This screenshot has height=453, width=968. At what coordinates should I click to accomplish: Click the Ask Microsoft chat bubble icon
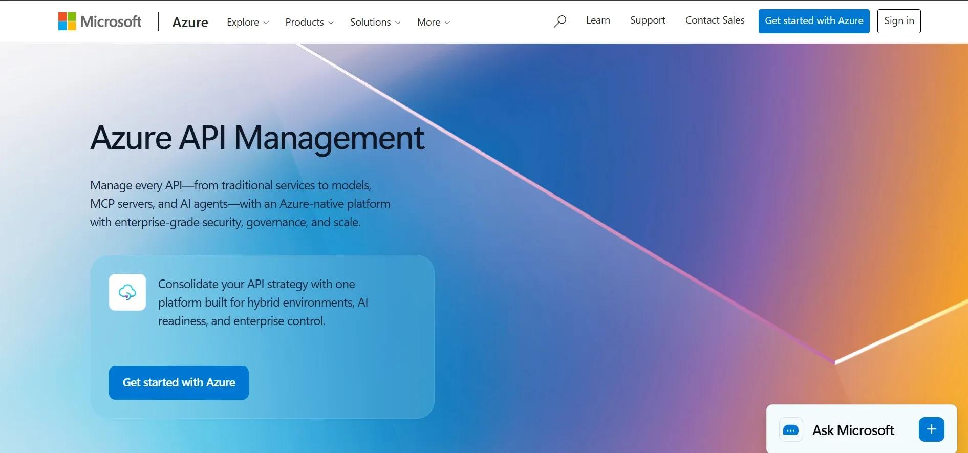tap(791, 430)
